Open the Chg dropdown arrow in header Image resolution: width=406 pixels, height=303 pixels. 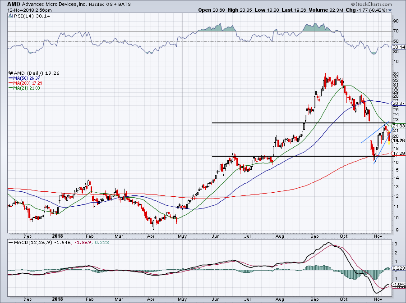coord(390,10)
